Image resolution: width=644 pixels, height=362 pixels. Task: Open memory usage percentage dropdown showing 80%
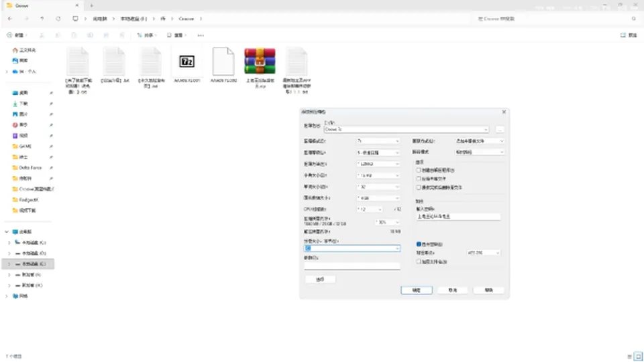pyautogui.click(x=387, y=222)
